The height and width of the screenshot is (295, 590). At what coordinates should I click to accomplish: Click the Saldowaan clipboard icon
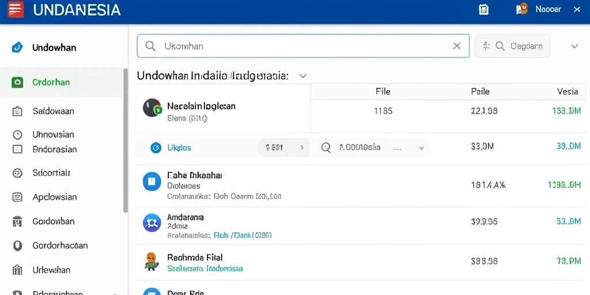pyautogui.click(x=17, y=111)
